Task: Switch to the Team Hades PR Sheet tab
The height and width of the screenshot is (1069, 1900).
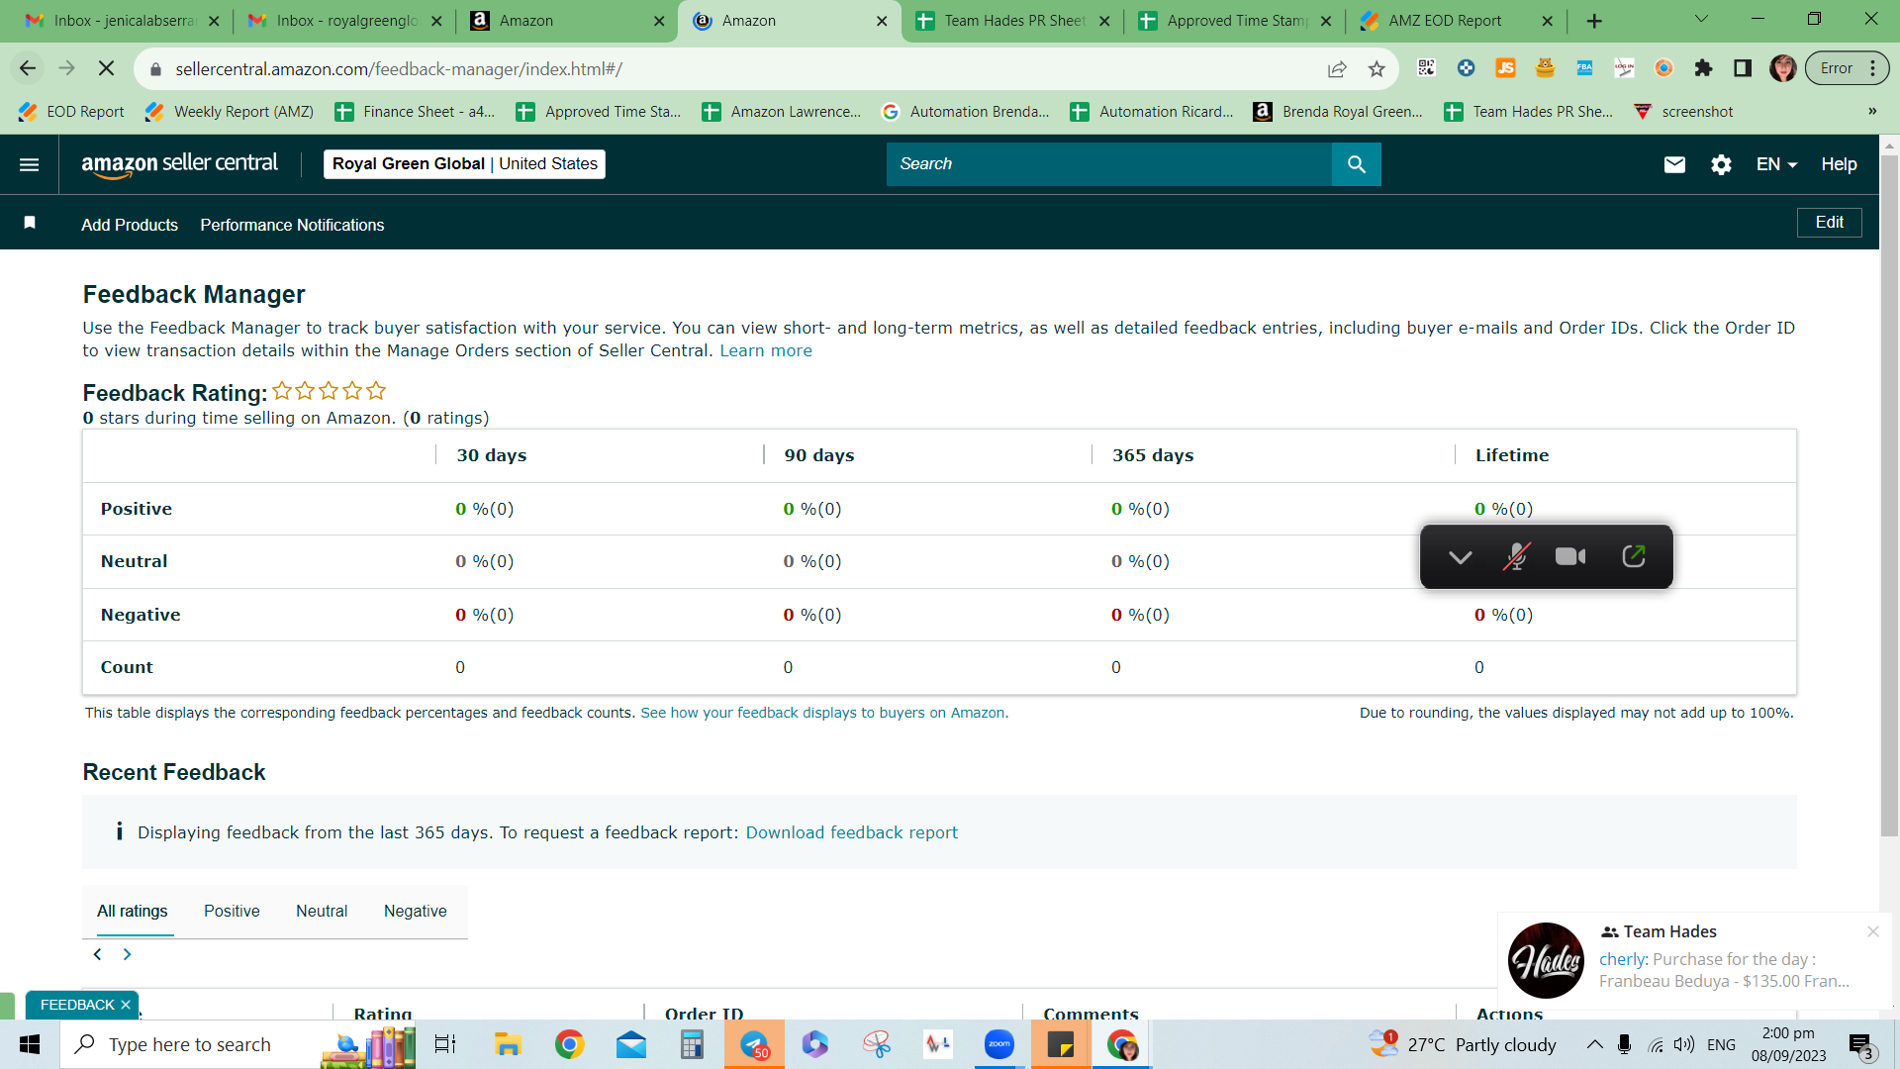Action: click(1012, 21)
